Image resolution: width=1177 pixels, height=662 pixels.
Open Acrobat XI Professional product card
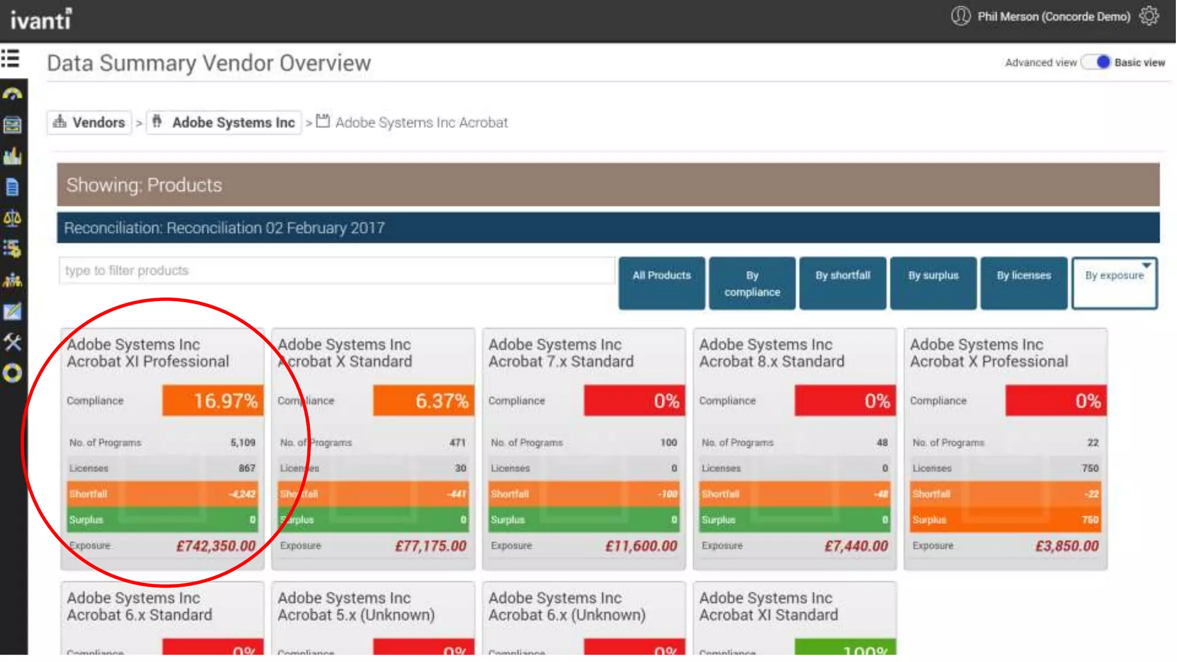(163, 449)
